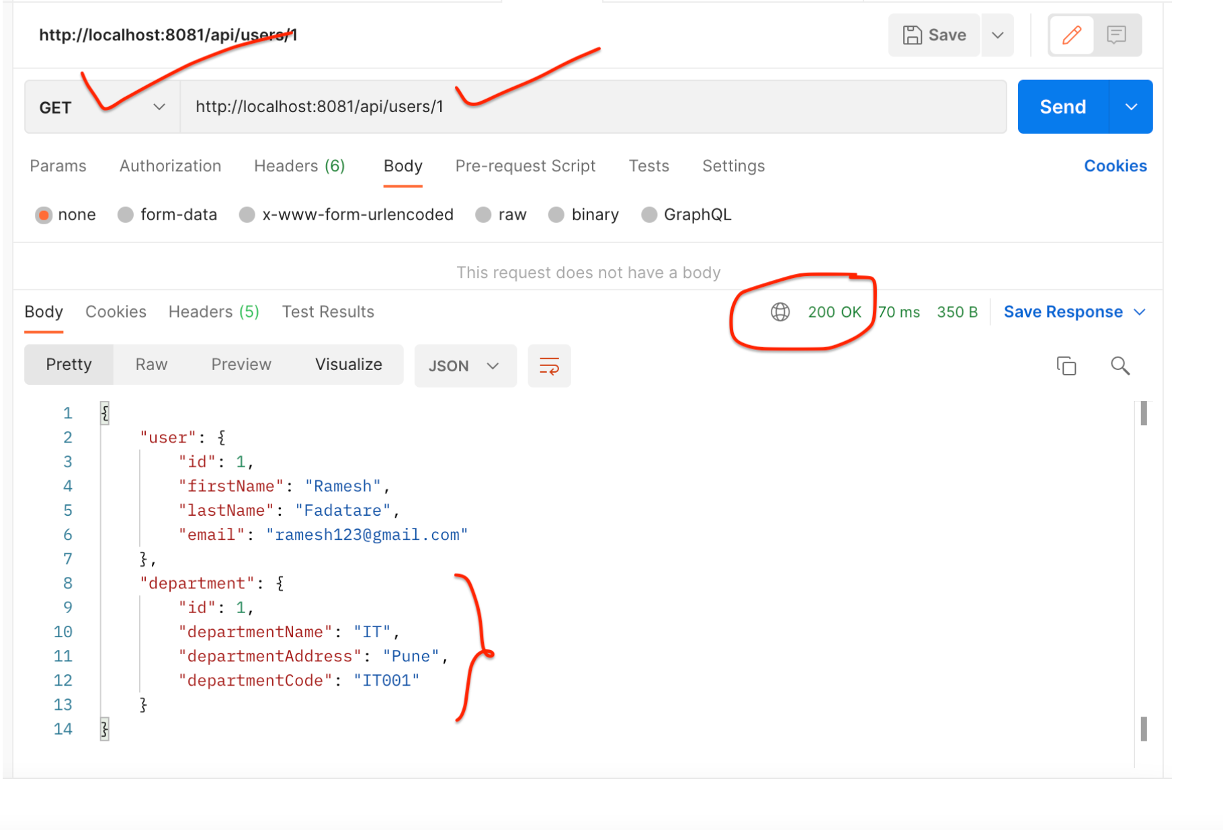Open the response Headers (5) tab
The image size is (1223, 830).
214,312
